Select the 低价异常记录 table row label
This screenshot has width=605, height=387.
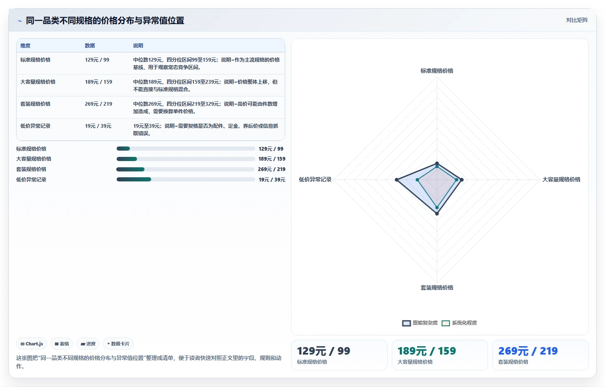coord(35,126)
